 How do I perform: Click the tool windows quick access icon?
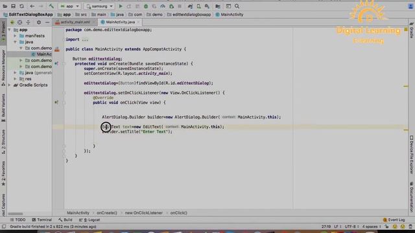tap(4, 227)
